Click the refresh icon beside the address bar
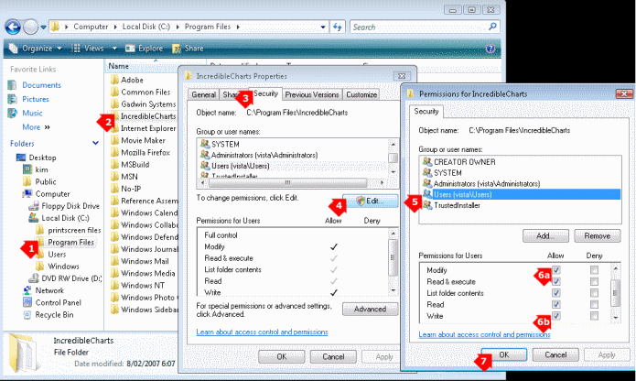The width and height of the screenshot is (636, 381). click(x=338, y=27)
